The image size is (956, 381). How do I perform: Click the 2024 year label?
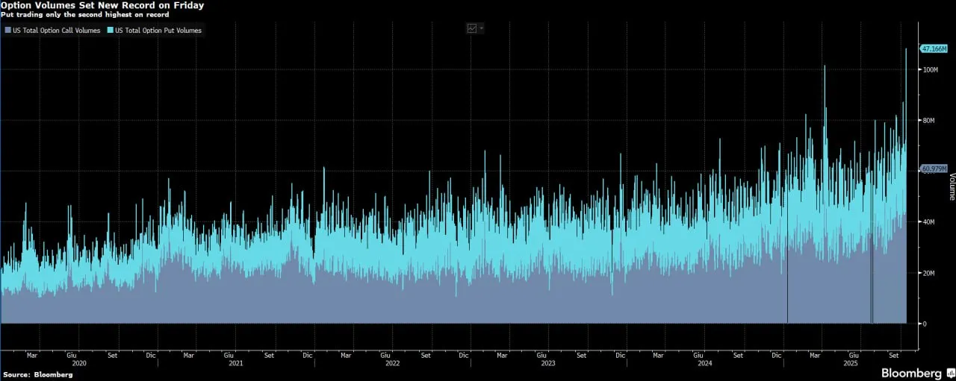point(705,363)
